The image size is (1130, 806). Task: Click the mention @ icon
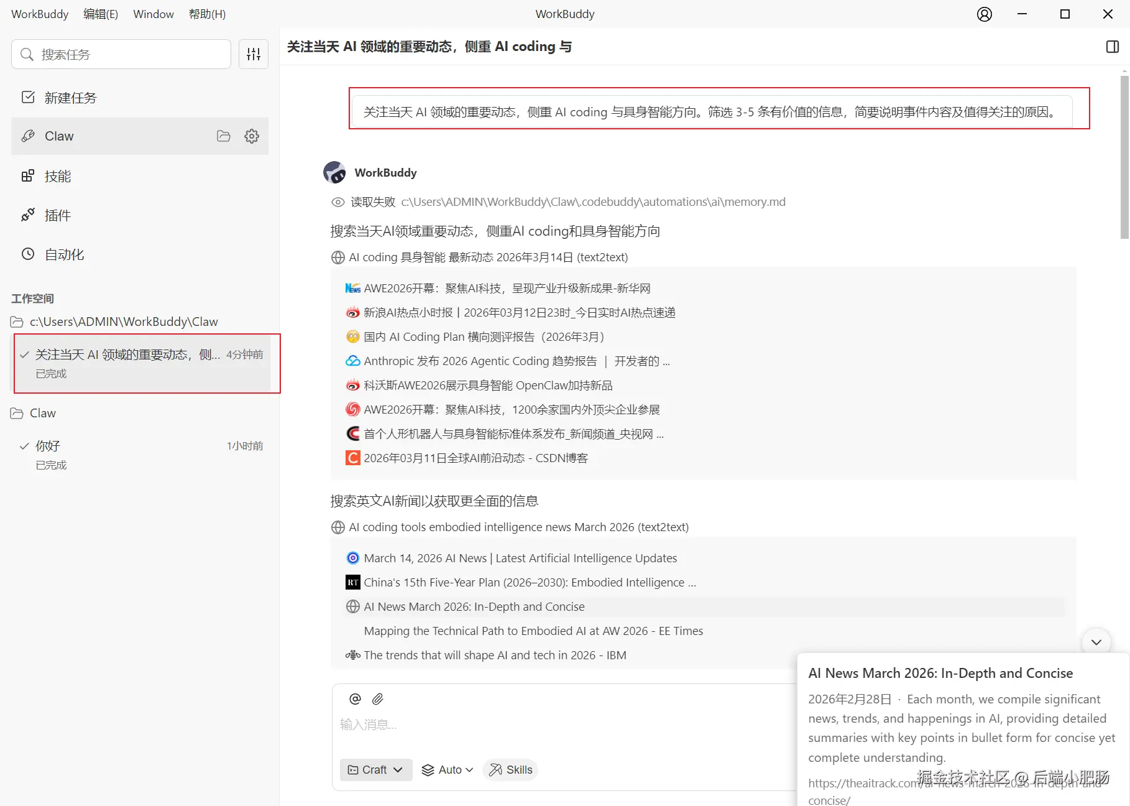355,699
